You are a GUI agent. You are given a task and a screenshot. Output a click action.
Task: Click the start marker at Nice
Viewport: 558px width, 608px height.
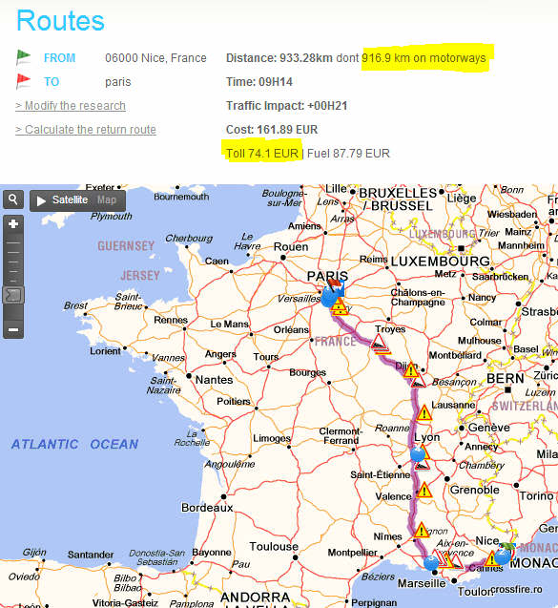503,556
